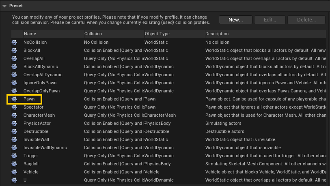Select the InvisibleWallDynamic profile name
This screenshot has width=330, height=186.
coord(45,148)
